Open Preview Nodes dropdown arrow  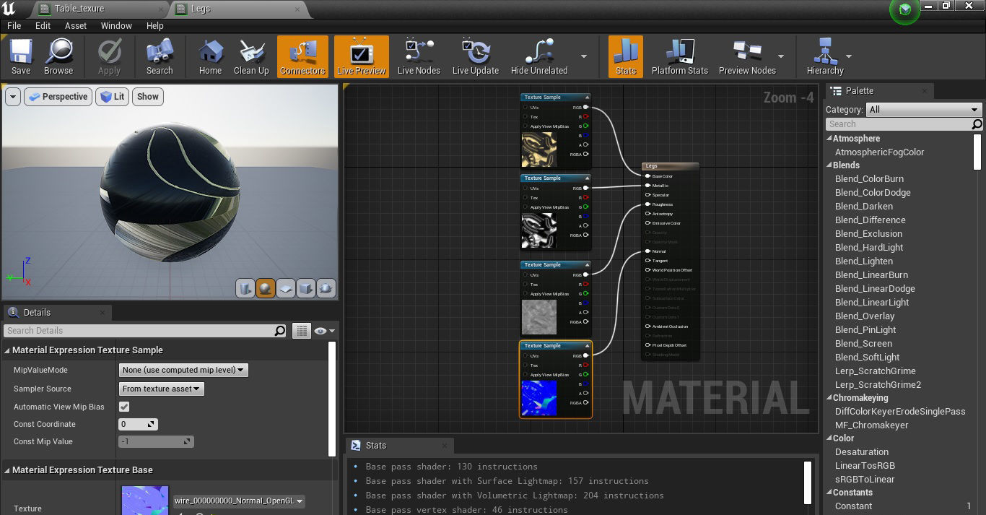click(781, 56)
